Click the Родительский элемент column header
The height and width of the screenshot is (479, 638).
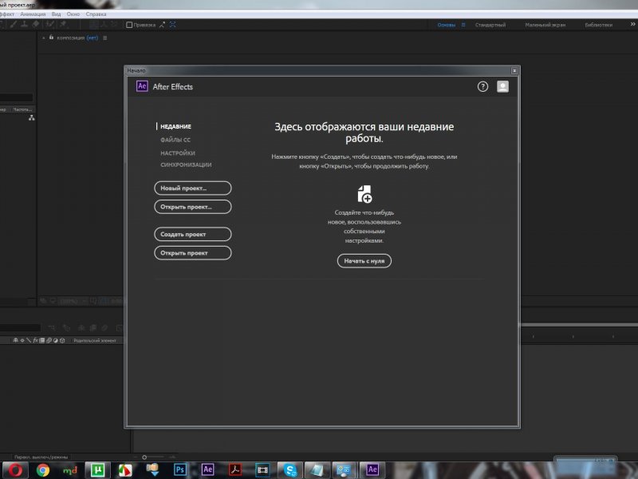point(95,341)
